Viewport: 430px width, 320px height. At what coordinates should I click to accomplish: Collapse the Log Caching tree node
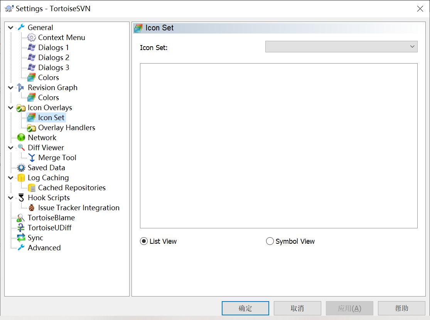(x=11, y=178)
